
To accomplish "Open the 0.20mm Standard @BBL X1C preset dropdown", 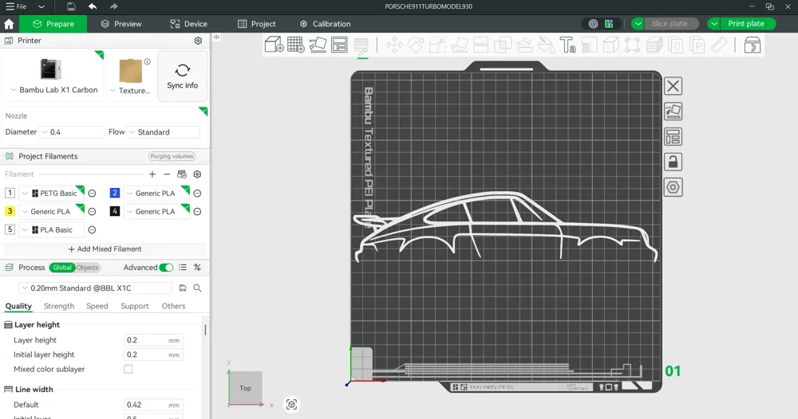I will pos(95,288).
